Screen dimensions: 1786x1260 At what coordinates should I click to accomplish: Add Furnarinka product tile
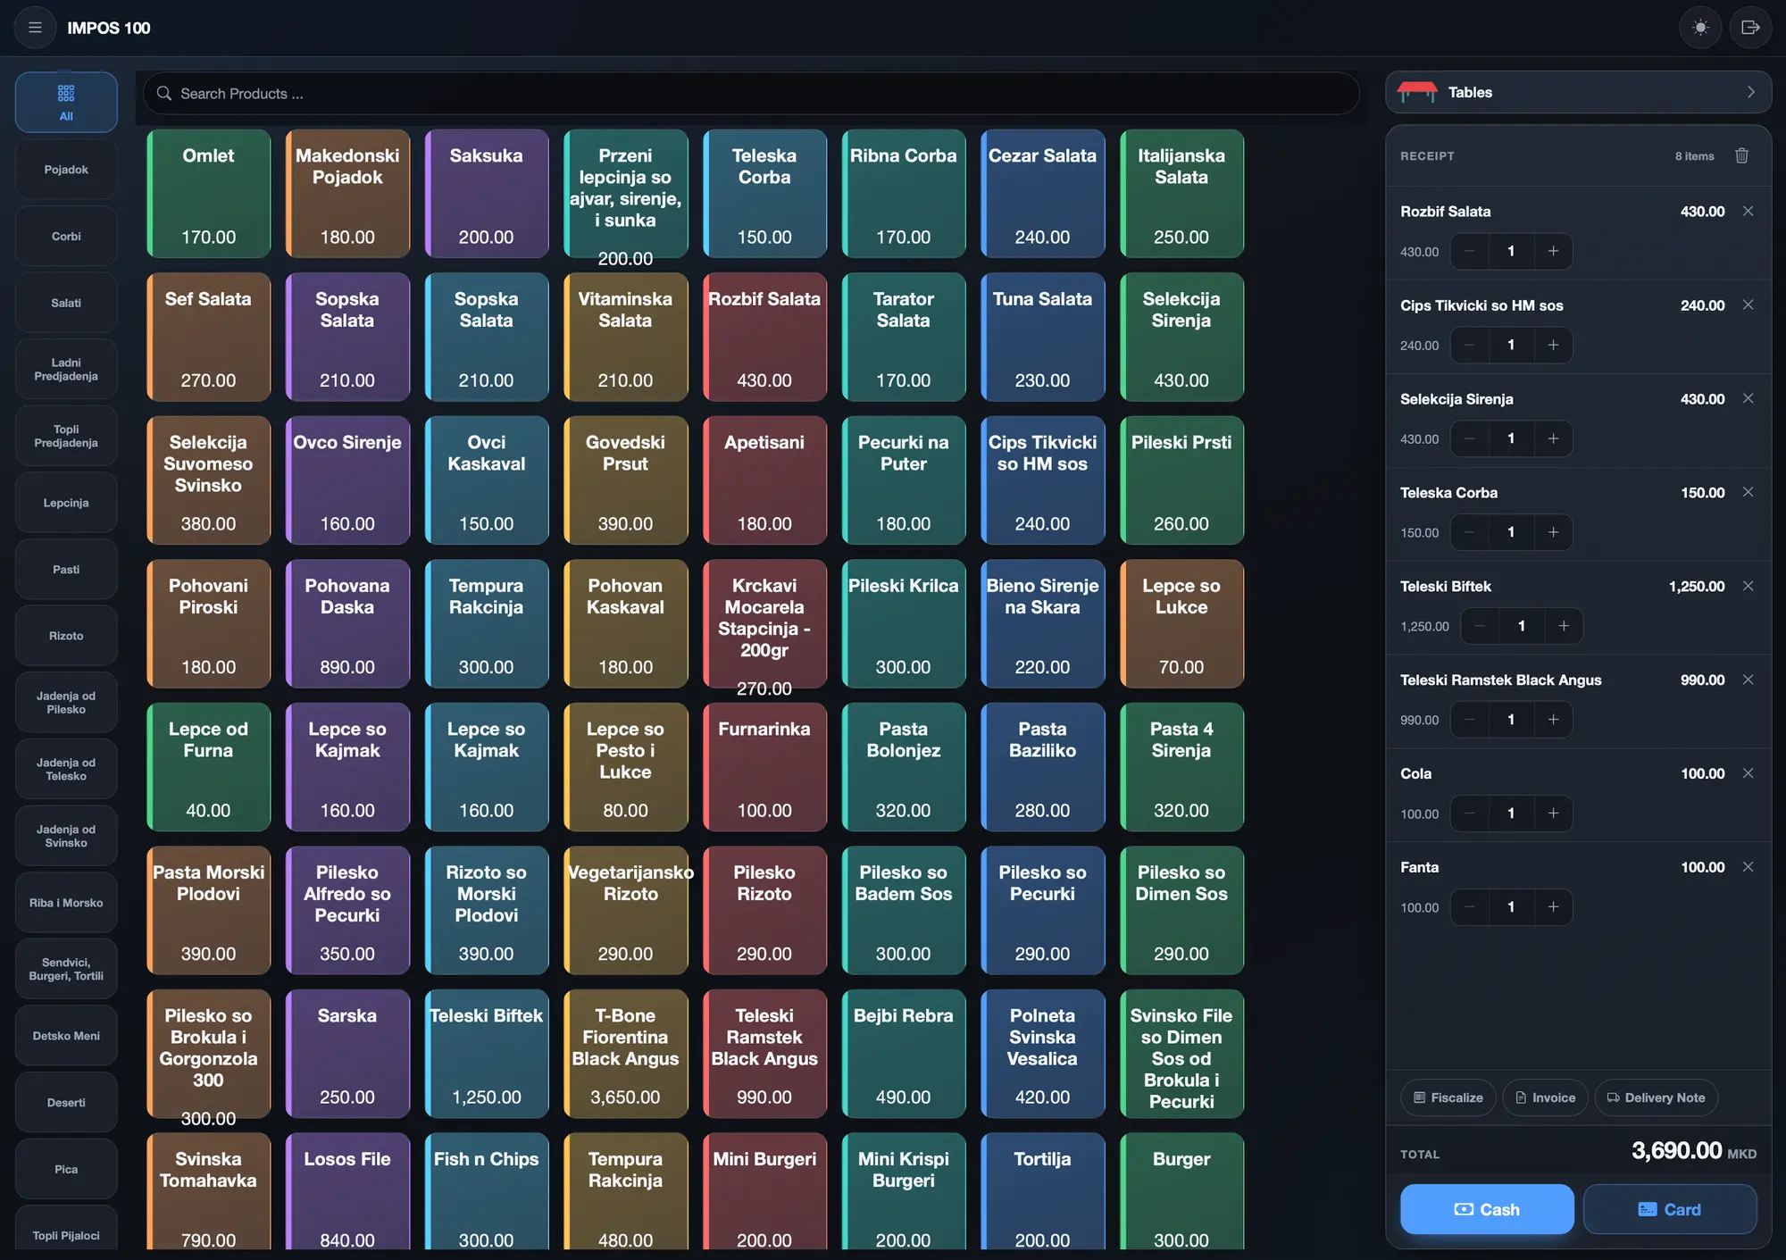click(x=764, y=767)
